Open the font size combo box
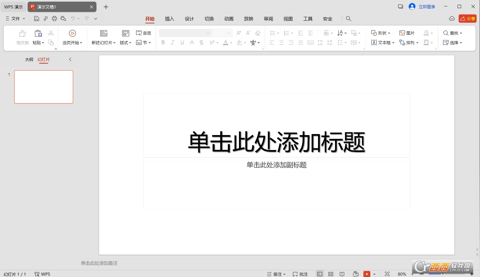 222,33
